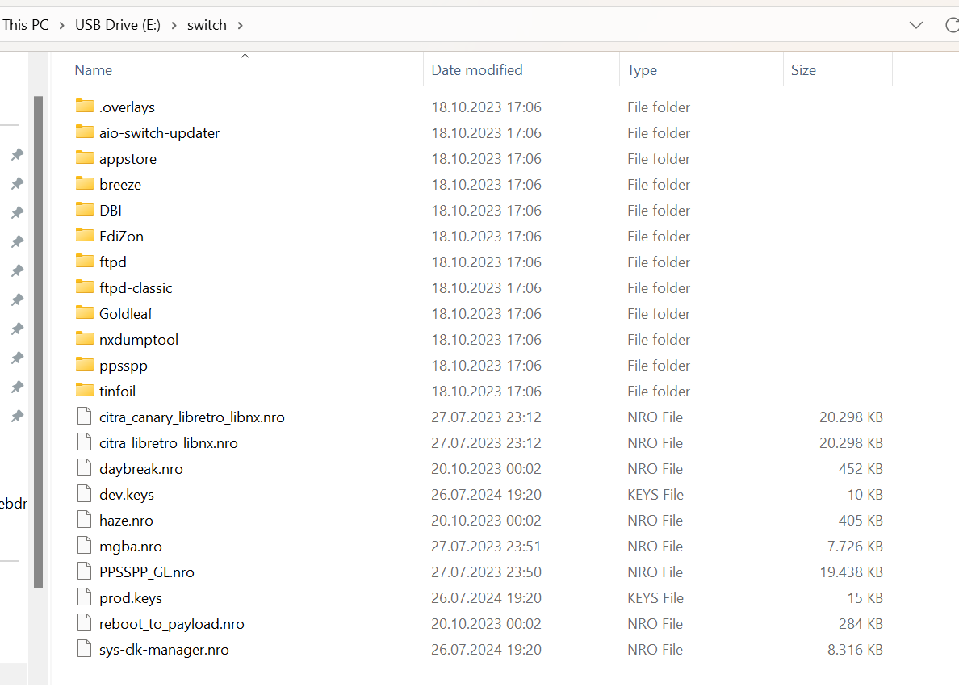Select the citra_libretro_libnx.nro file icon
Screen dimensions: 959x691
pos(85,442)
